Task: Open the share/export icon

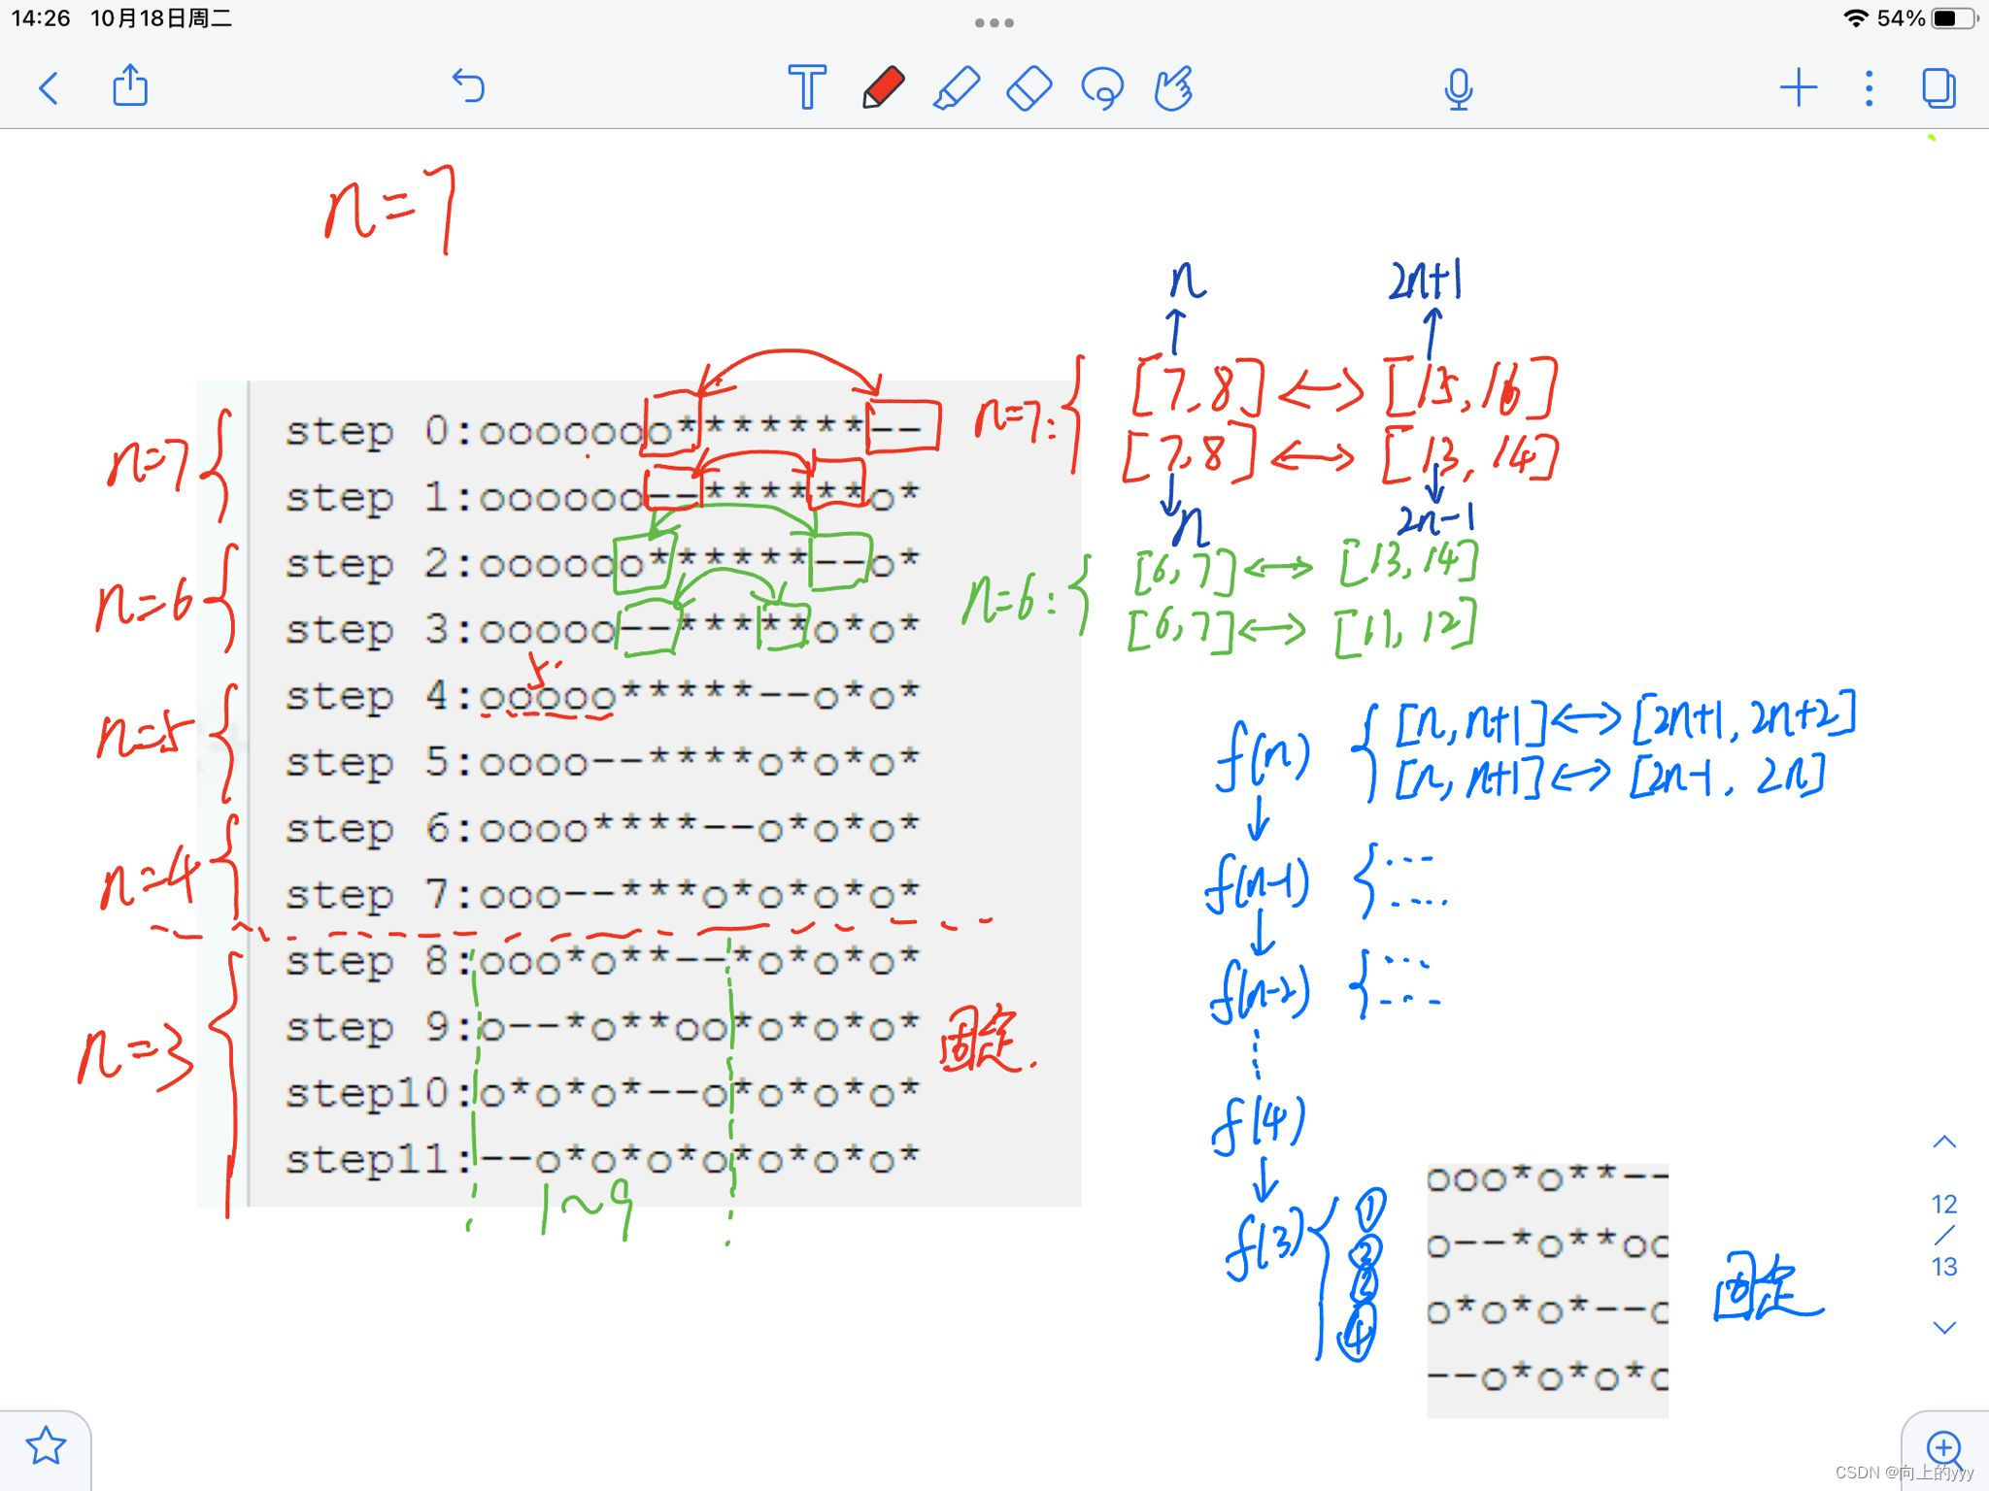Action: (130, 85)
